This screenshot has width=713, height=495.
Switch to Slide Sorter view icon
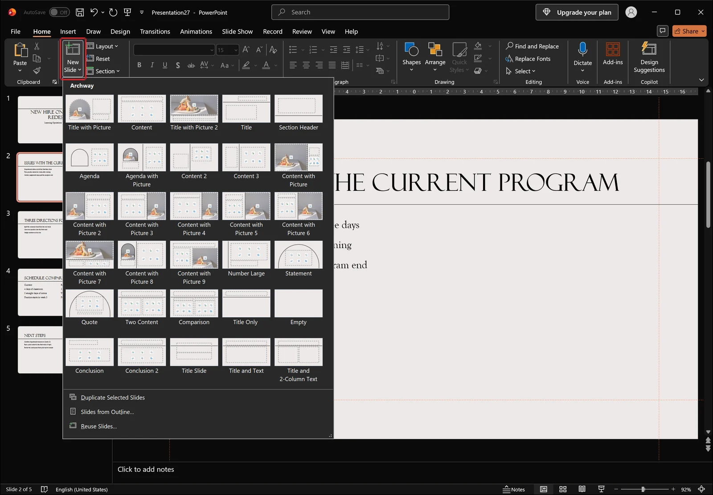pos(563,489)
